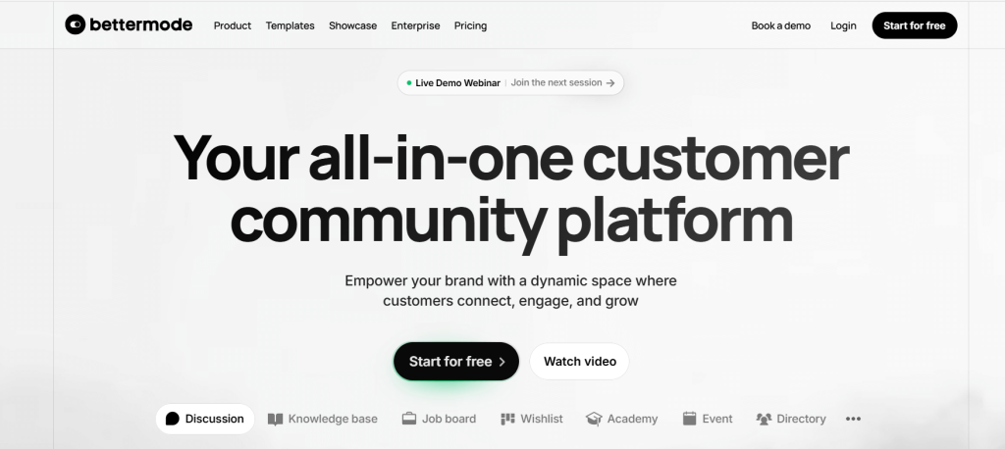The image size is (1005, 449).
Task: Open the Templates menu
Action: (291, 25)
